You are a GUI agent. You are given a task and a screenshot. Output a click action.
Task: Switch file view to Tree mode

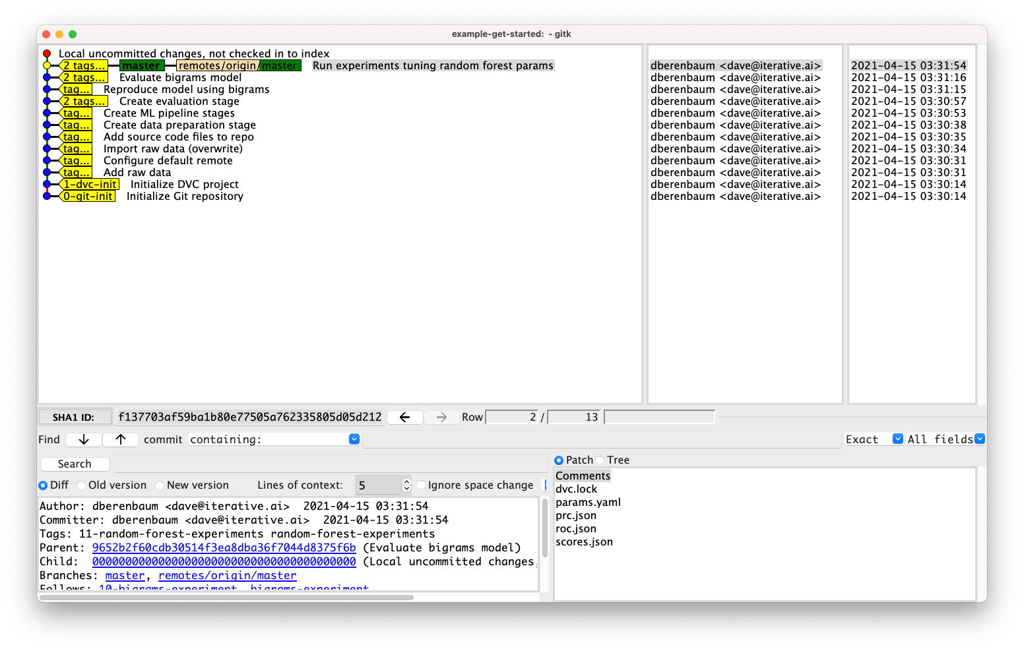coord(600,460)
